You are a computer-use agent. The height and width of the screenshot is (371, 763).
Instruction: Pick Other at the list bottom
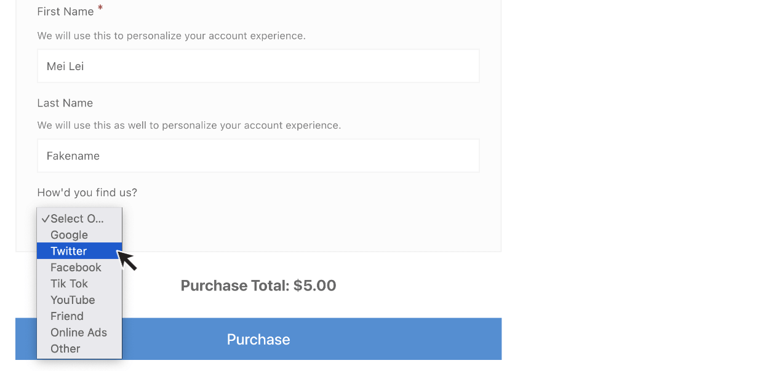(79, 349)
